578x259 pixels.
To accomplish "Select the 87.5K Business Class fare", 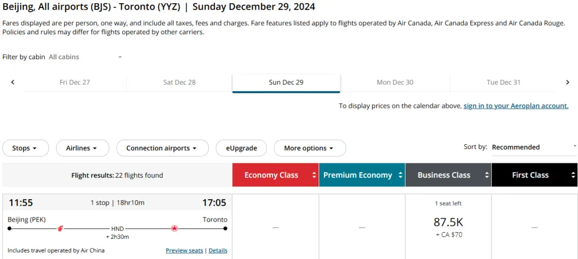I will point(448,222).
